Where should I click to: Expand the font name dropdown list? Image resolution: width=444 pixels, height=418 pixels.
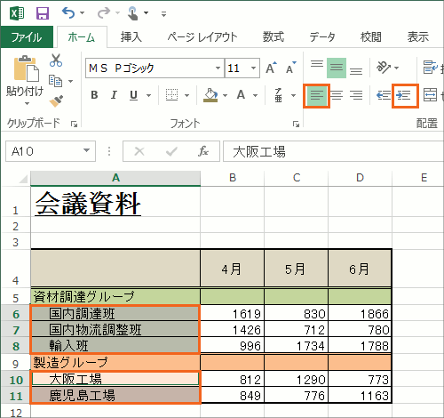point(218,68)
